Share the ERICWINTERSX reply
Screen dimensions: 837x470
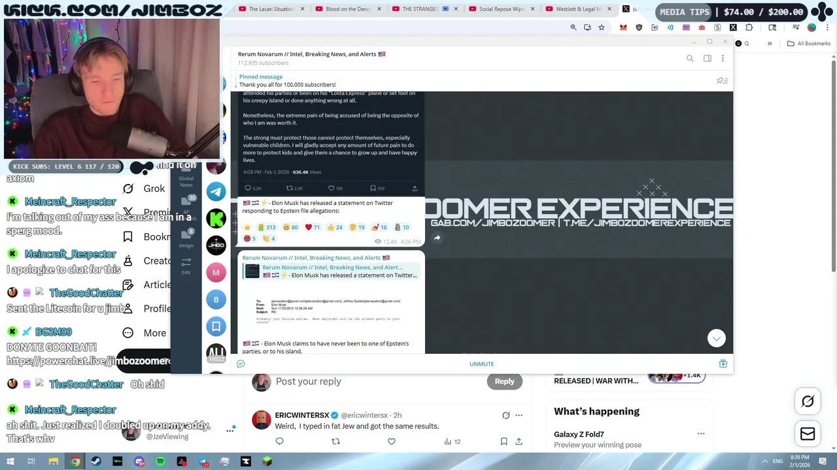tap(519, 442)
